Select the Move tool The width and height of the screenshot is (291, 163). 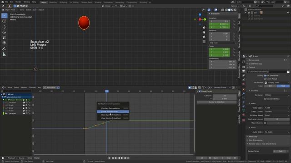[4, 27]
